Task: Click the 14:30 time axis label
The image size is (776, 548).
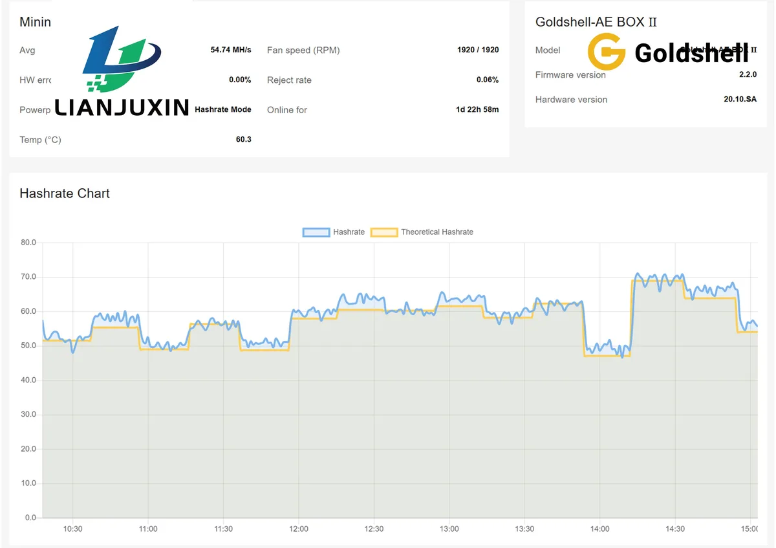Action: coord(675,529)
